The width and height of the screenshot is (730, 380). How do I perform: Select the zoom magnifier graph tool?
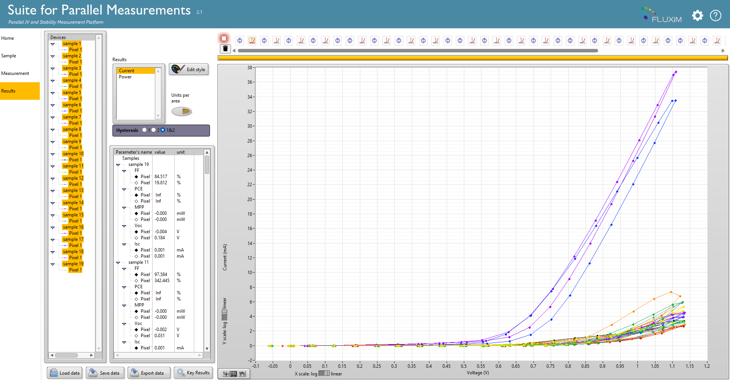point(234,374)
